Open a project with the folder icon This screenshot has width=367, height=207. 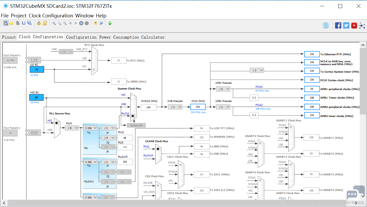point(12,23)
